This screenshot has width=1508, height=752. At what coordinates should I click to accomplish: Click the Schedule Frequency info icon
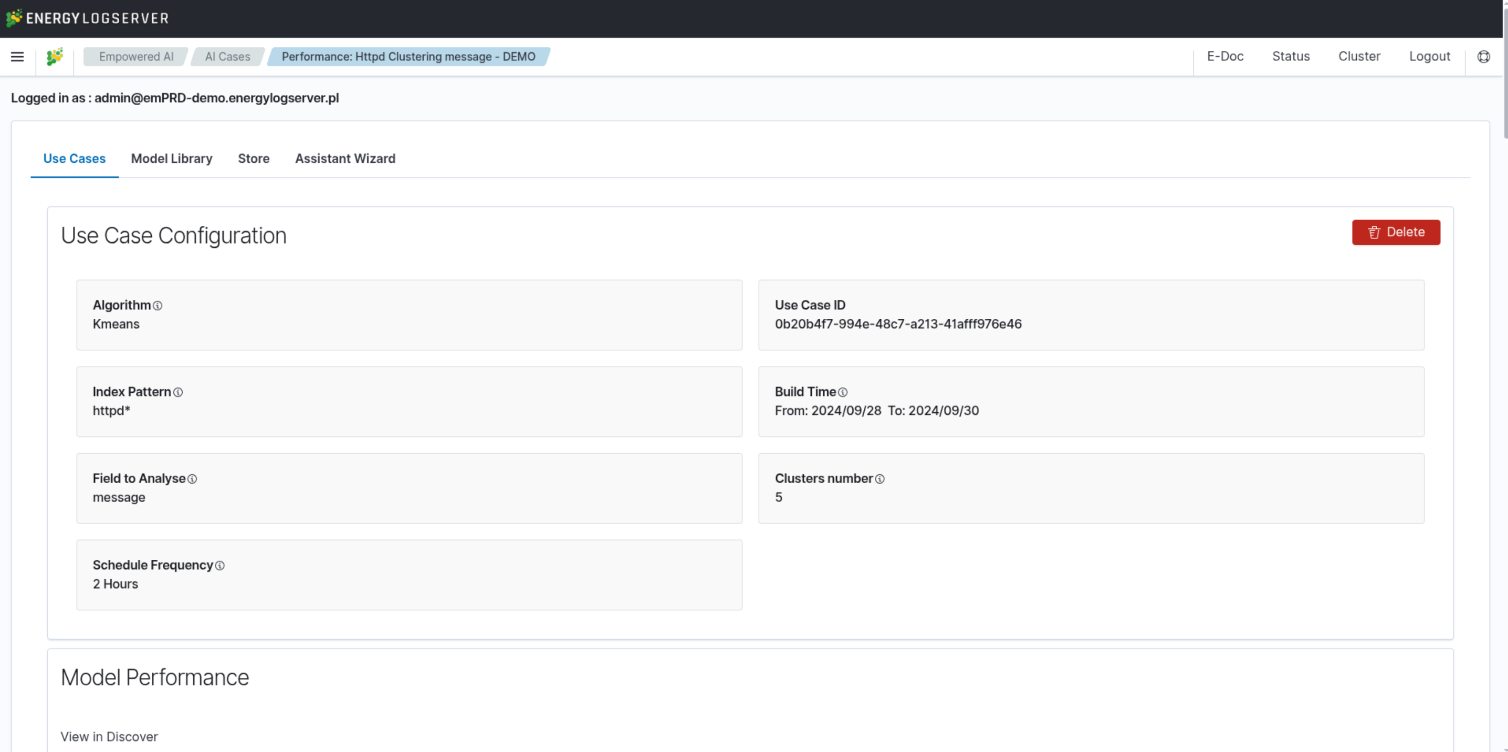219,566
